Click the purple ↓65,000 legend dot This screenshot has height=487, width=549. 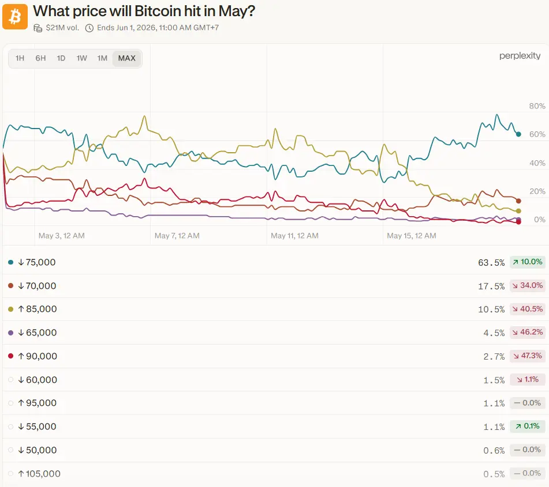[x=10, y=333]
